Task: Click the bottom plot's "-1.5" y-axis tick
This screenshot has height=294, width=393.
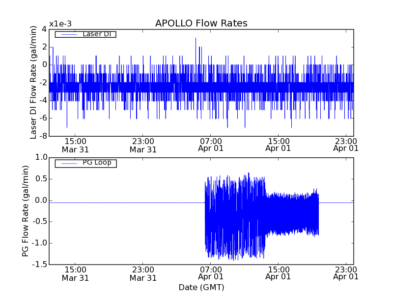Action: tap(40, 265)
